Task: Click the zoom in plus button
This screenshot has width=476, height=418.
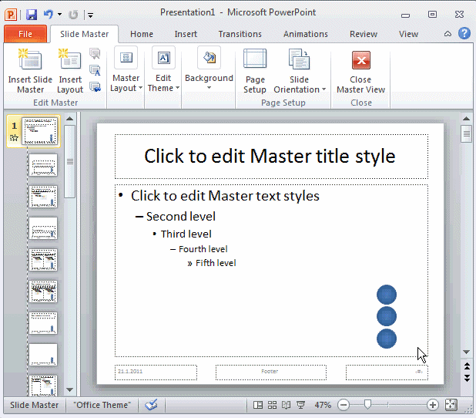Action: pos(433,405)
